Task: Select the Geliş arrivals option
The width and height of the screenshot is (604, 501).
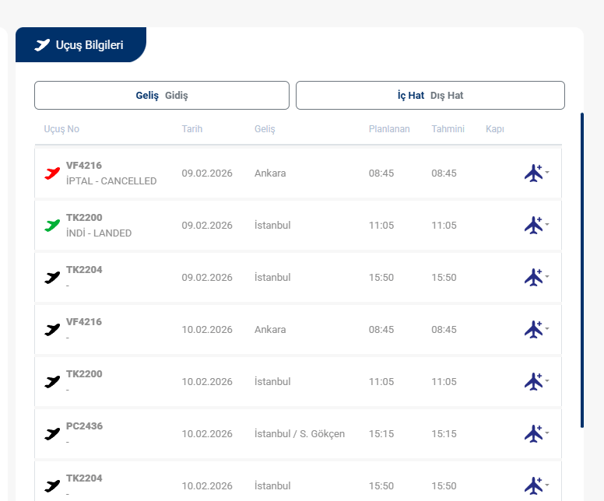Action: coord(147,96)
